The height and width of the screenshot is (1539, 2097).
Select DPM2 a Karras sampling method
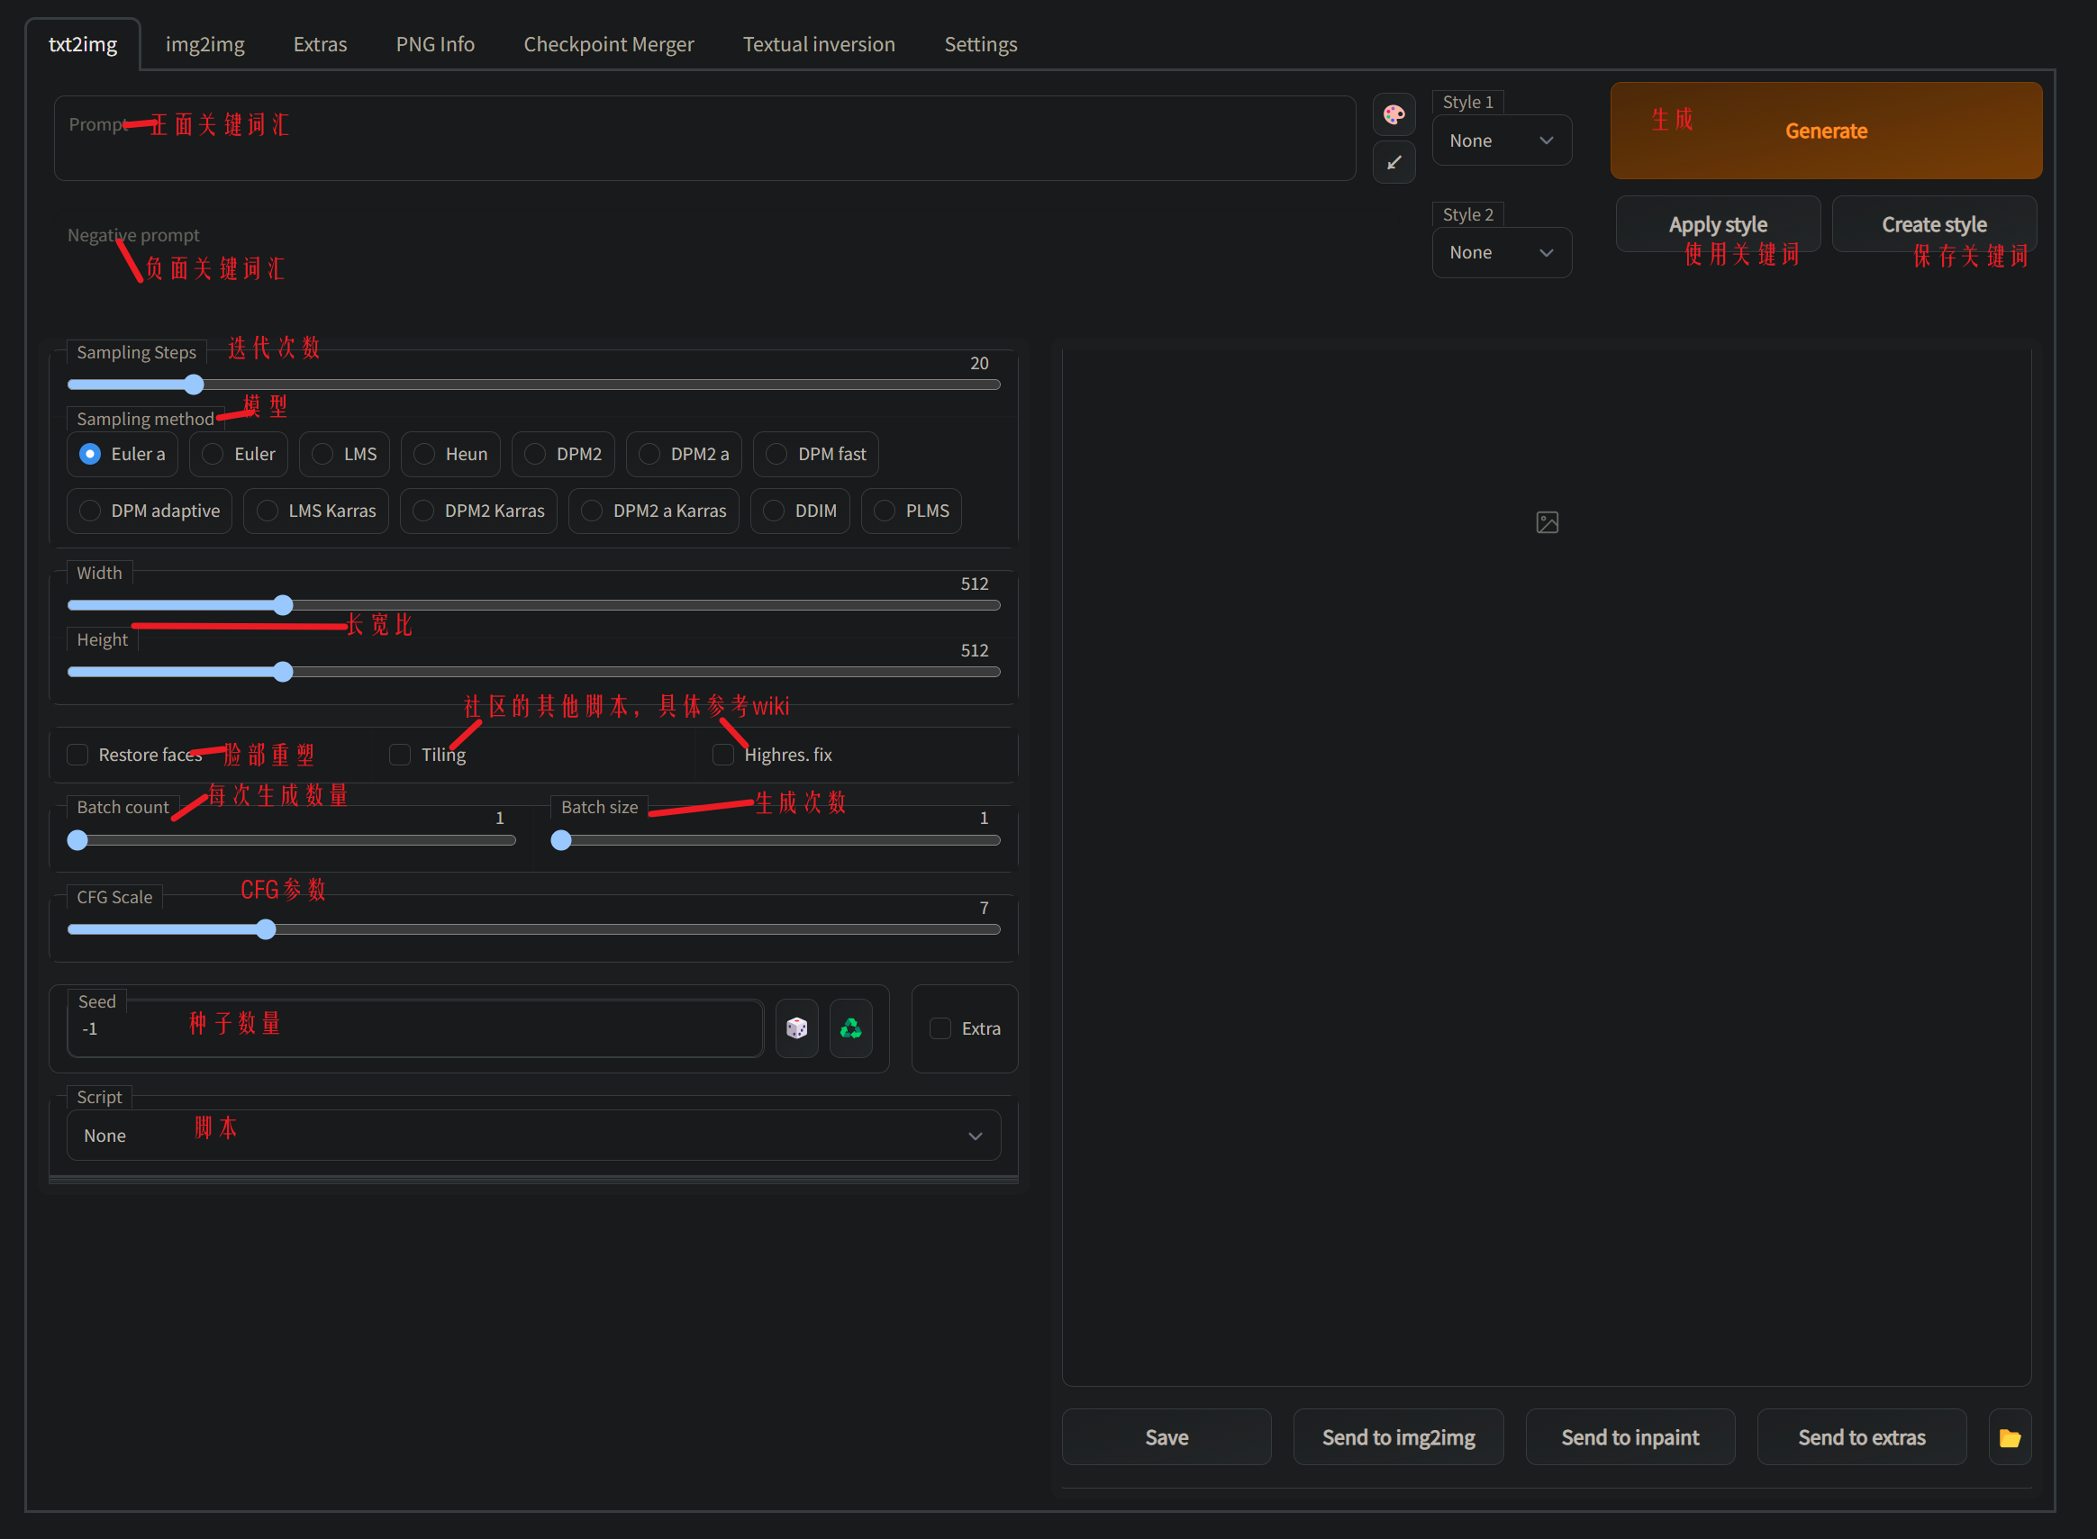click(654, 511)
